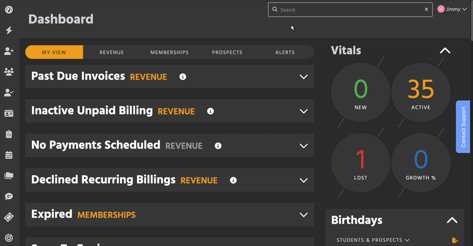The image size is (473, 246).
Task: Click the Growth % vitals circle
Action: coord(421,163)
